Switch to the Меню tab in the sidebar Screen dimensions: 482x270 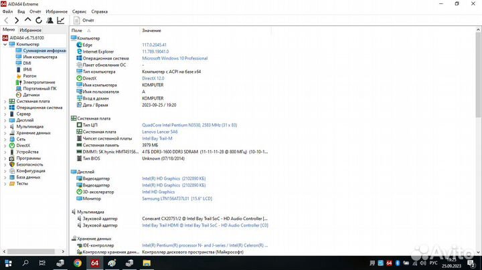point(9,30)
